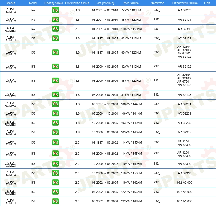Click the fuel icon for the 147 with engine AR 32104
The image size is (216, 206).
[x=55, y=20]
